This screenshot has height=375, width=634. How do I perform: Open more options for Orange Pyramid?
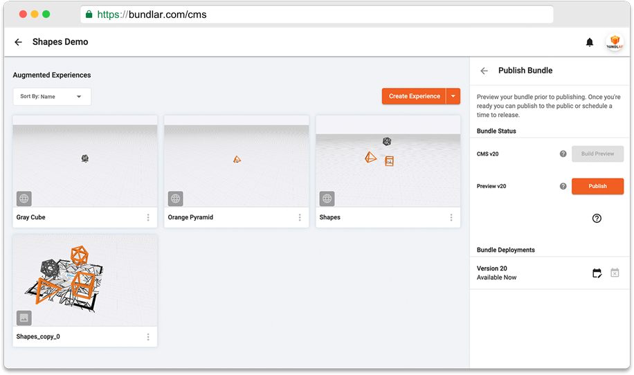[x=300, y=217]
